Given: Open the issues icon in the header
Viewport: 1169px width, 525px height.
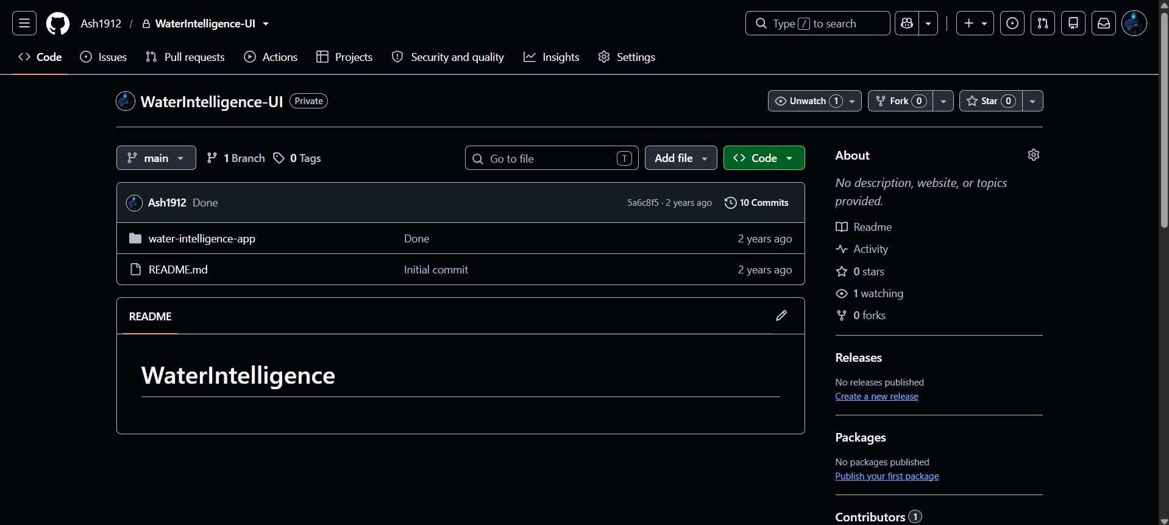Looking at the screenshot, I should tap(1012, 24).
